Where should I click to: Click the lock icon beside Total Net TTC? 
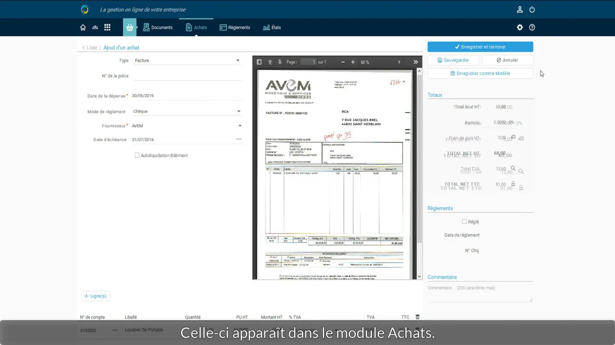point(513,184)
